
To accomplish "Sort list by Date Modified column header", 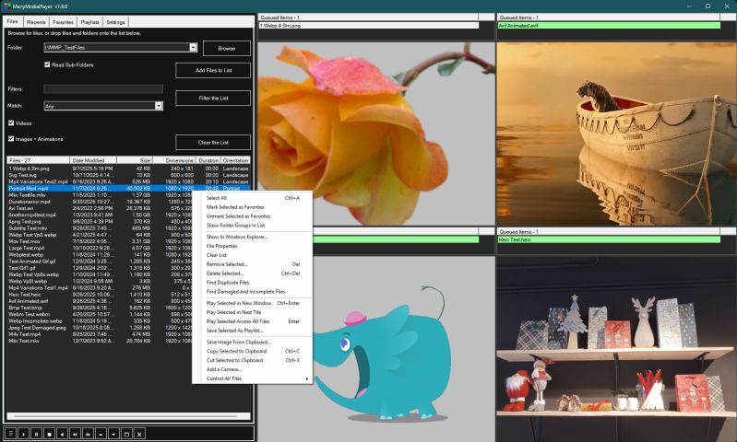I will tap(93, 160).
